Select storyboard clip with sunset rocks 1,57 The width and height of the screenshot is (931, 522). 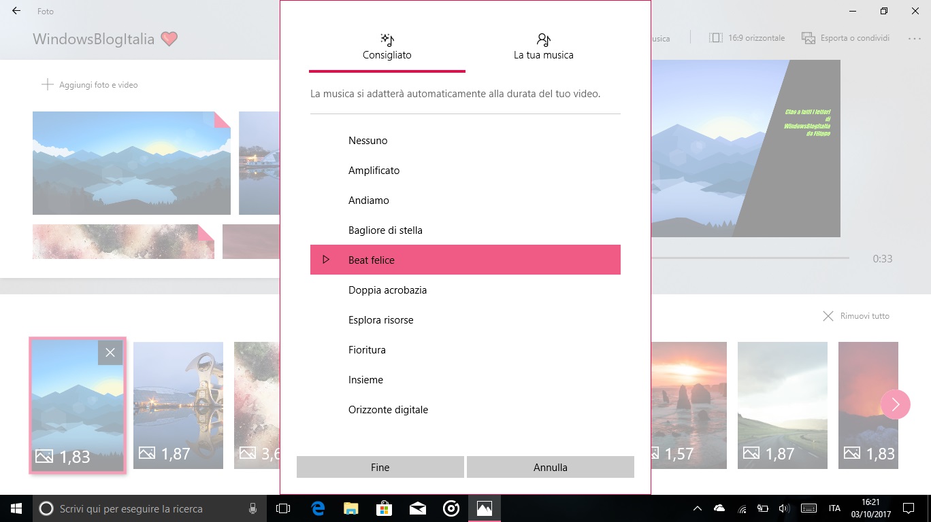click(x=689, y=405)
